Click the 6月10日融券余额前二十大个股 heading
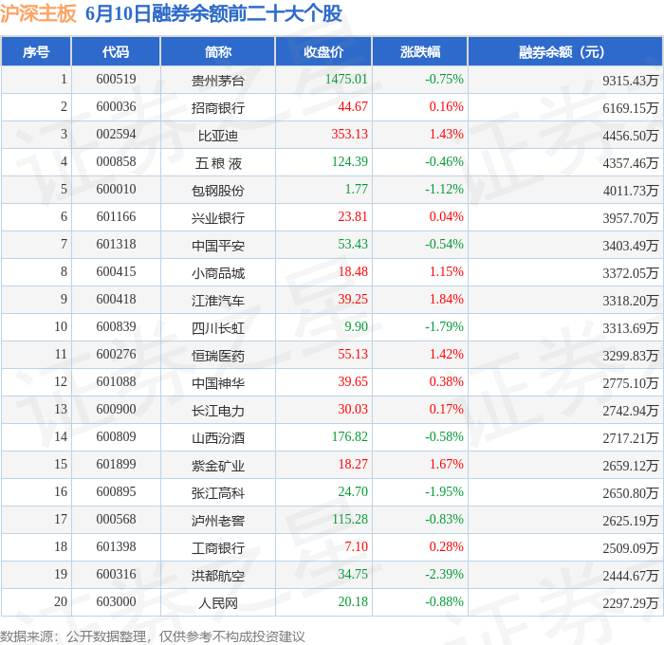This screenshot has width=664, height=645. pyautogui.click(x=213, y=13)
